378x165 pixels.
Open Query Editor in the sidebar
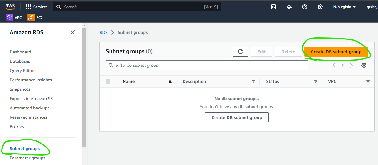click(22, 71)
